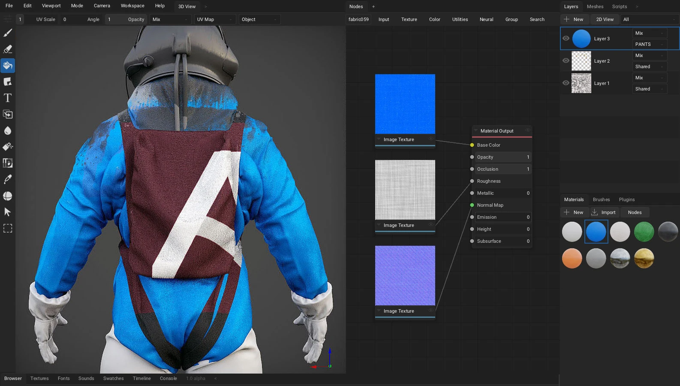This screenshot has height=386, width=680.
Task: Open the File menu
Action: point(9,6)
